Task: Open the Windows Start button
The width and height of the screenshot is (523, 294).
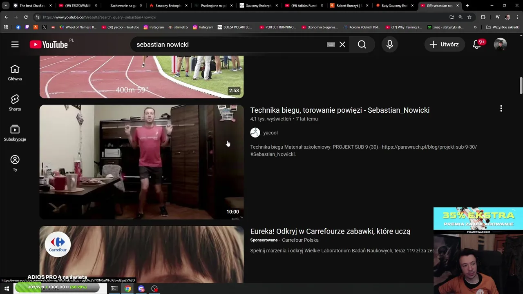Action: tap(7, 289)
